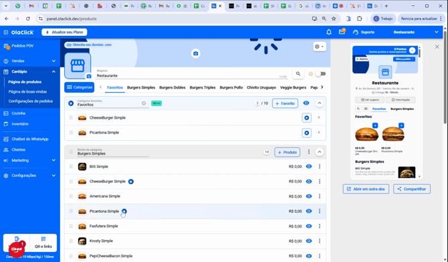This screenshot has width=448, height=262.
Task: Add a favorite with + Favorito
Action: pos(285,103)
